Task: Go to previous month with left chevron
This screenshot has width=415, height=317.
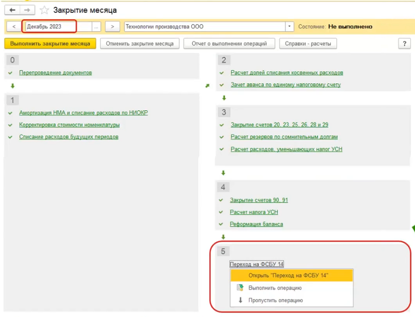Action: tap(14, 27)
